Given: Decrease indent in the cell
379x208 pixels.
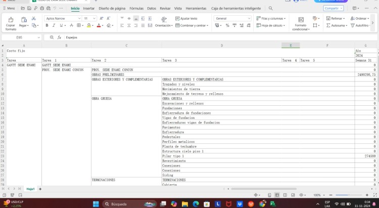Looking at the screenshot, I should click(143, 18).
